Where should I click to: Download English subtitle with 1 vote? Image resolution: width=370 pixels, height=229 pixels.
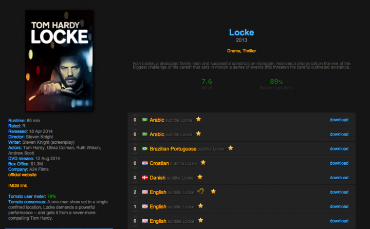(339, 206)
